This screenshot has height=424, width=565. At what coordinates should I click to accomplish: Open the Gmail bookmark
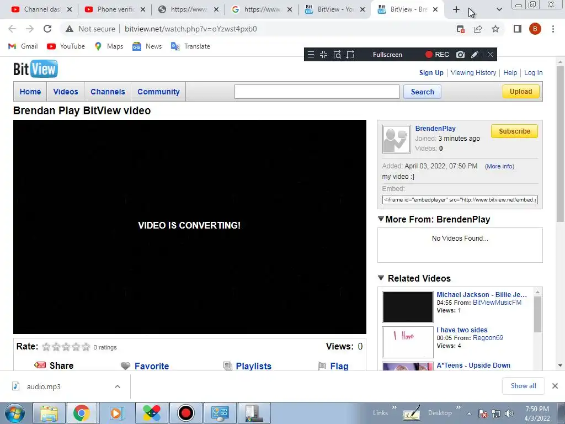pos(23,46)
